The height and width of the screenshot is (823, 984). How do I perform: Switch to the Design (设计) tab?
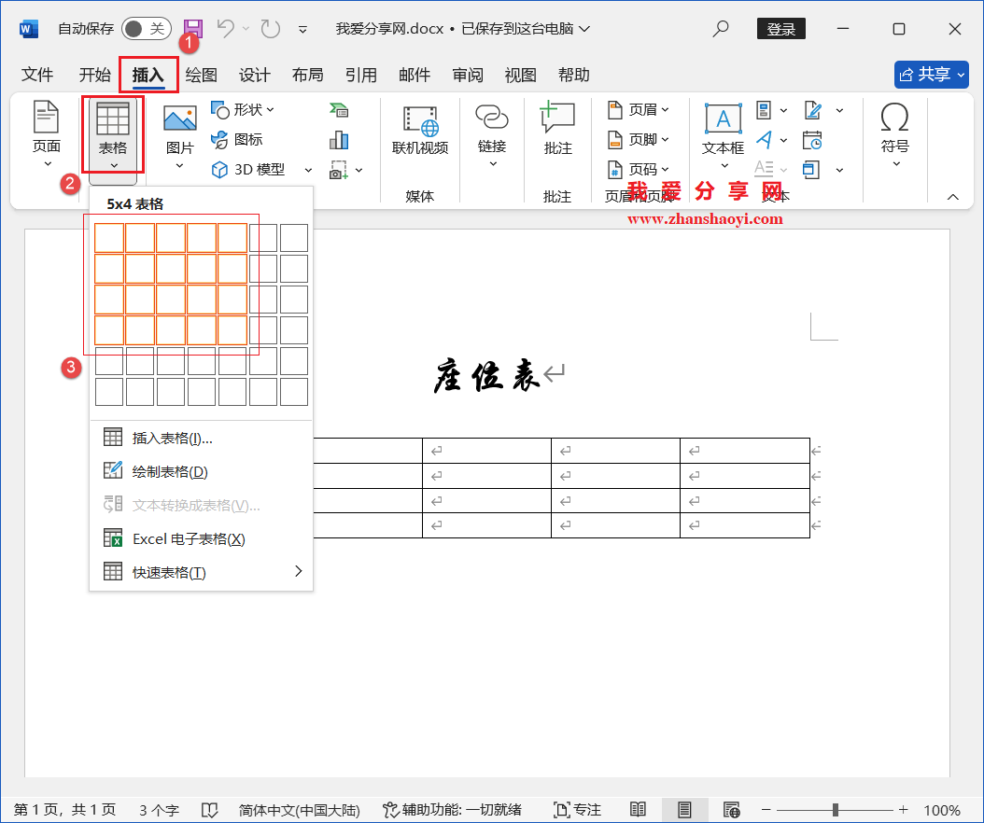[254, 75]
